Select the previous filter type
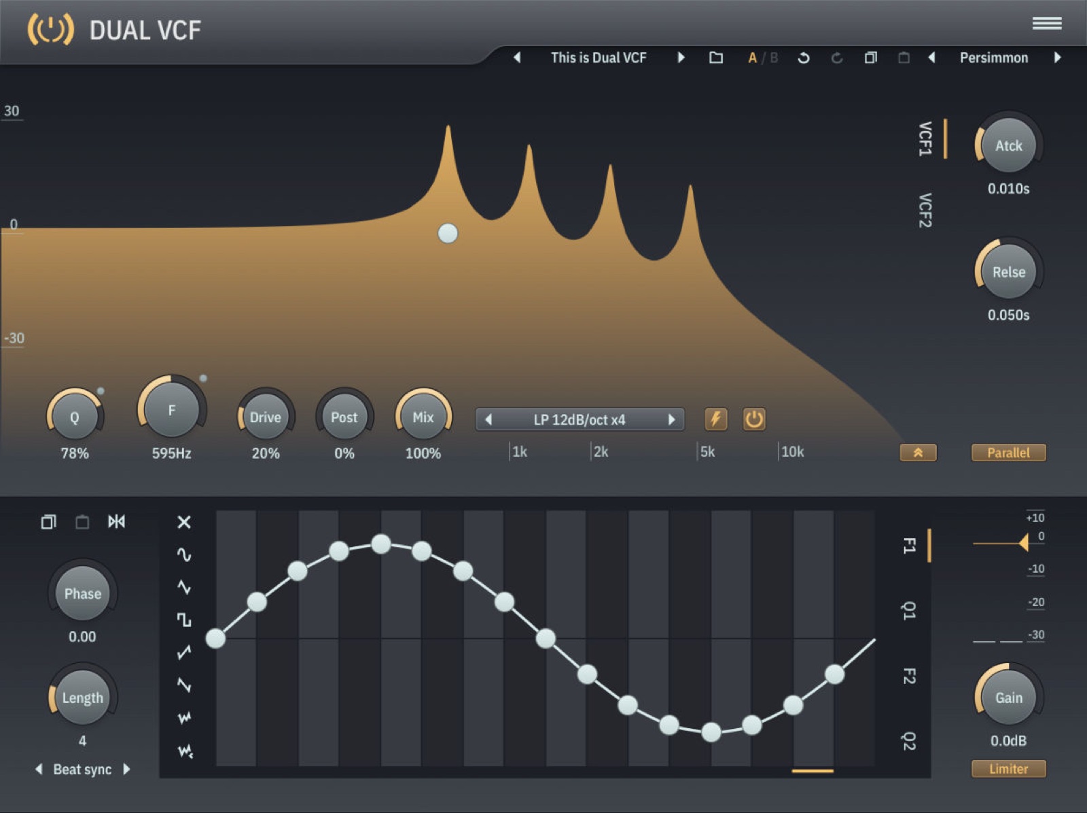This screenshot has height=813, width=1087. point(488,419)
